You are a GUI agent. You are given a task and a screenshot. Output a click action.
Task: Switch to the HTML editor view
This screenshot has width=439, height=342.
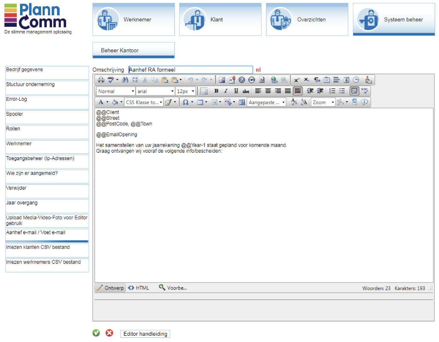tap(139, 288)
